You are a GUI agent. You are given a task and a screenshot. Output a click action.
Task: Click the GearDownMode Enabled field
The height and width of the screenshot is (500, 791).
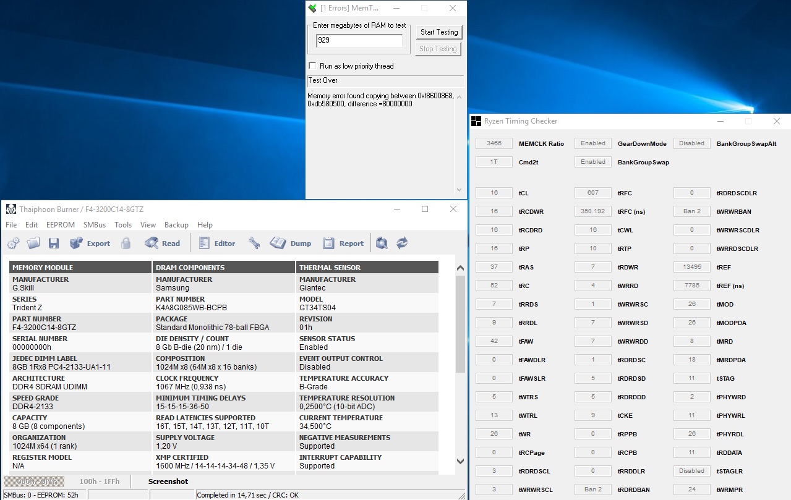point(592,143)
